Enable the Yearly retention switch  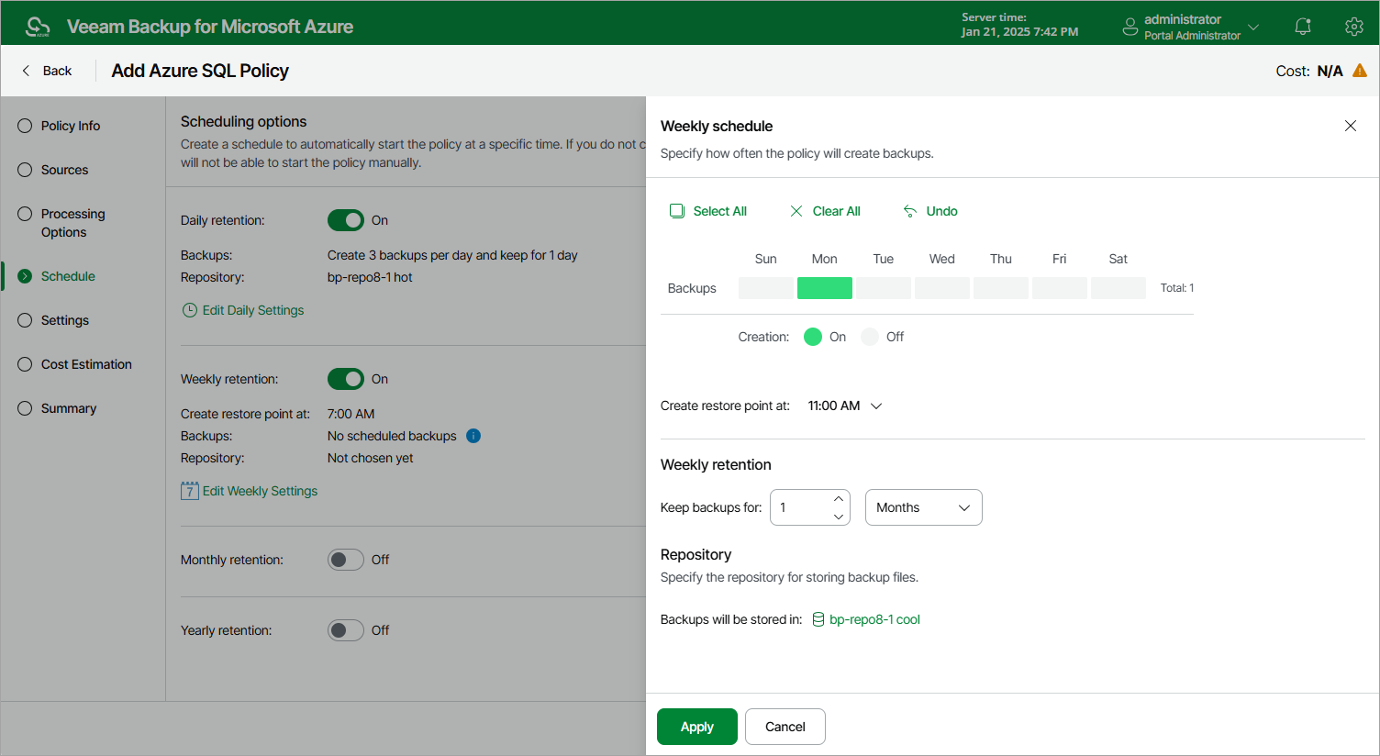click(346, 630)
